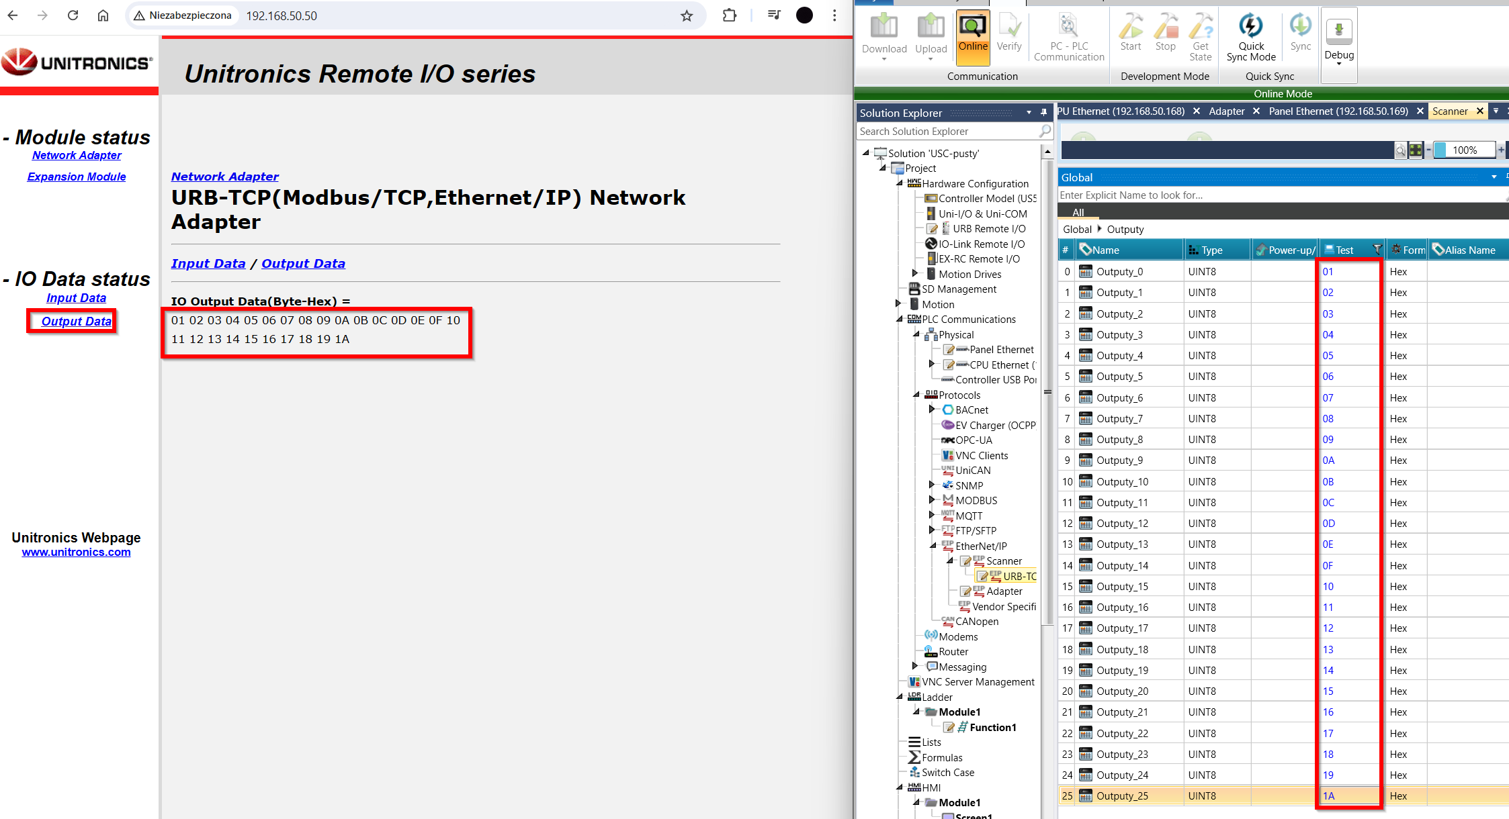The width and height of the screenshot is (1509, 819).
Task: Select the All filter tab
Action: point(1078,212)
